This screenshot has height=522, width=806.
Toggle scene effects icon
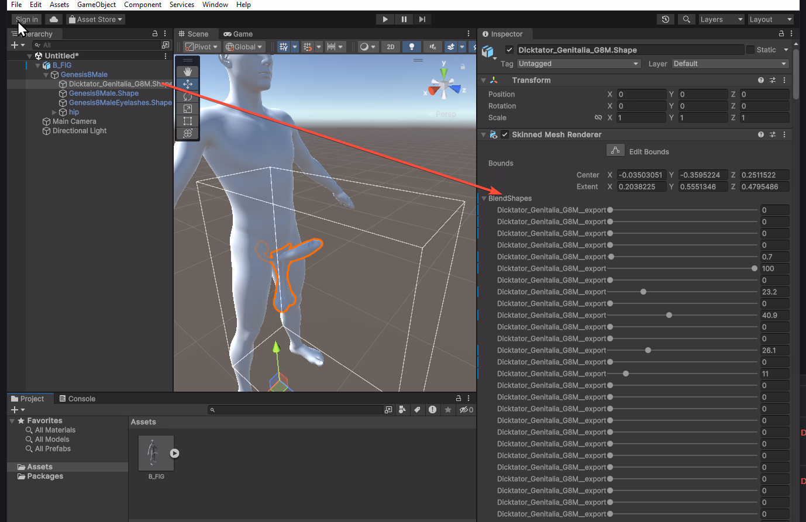(x=451, y=47)
